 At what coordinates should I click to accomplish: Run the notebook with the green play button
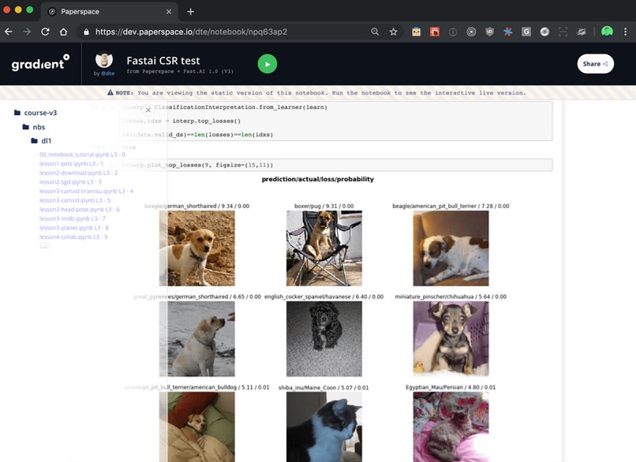click(267, 65)
